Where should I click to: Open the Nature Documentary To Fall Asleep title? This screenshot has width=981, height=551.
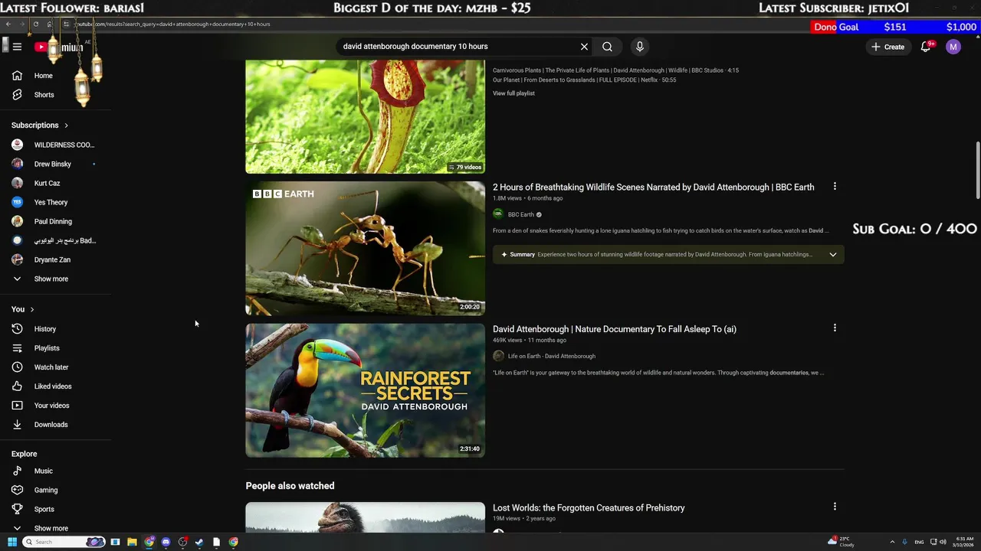615,329
